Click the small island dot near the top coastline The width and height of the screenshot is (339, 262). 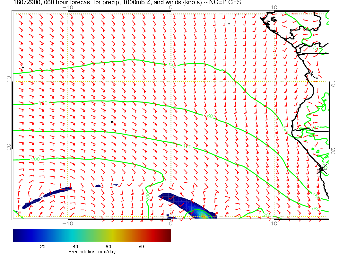229,23
